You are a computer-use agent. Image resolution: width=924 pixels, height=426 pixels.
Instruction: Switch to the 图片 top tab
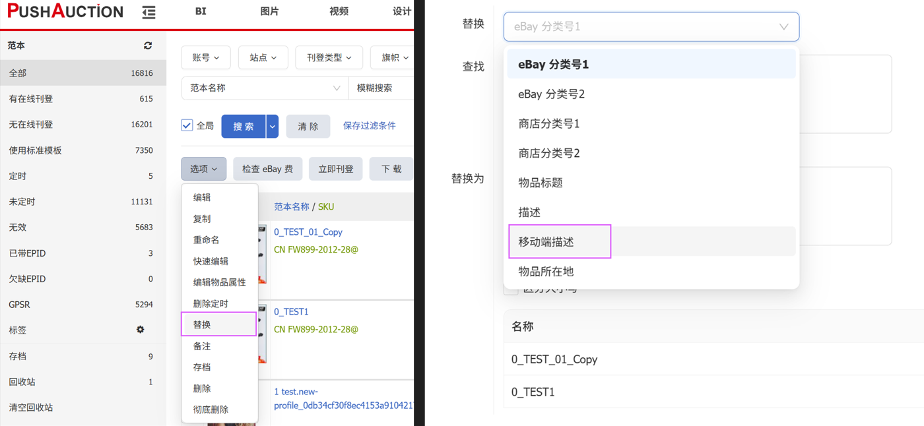click(269, 12)
